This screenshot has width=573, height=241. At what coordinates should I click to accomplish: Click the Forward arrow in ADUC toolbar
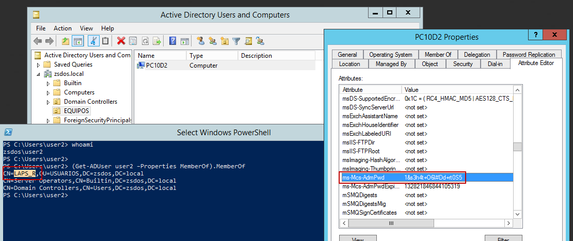50,41
